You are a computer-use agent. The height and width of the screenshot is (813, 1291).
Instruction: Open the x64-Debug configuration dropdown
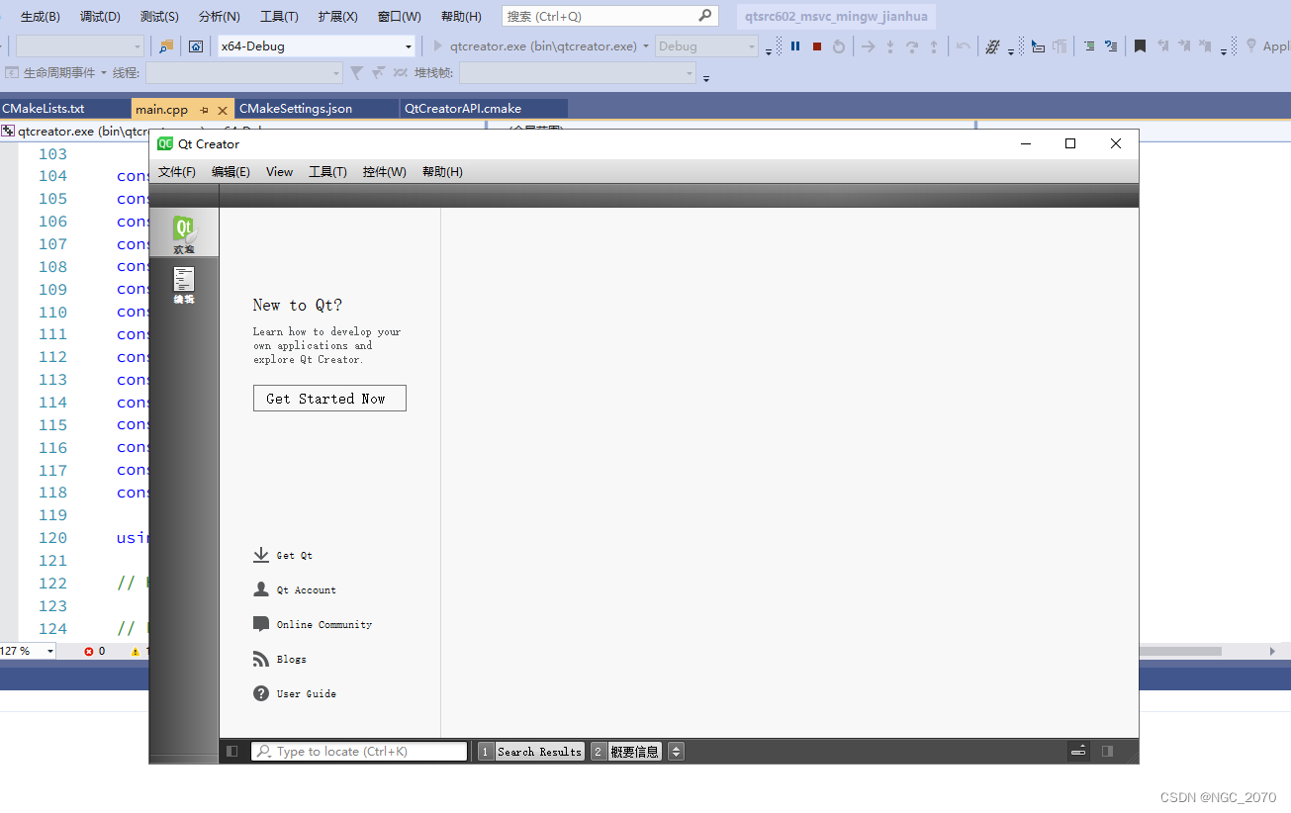pos(316,45)
